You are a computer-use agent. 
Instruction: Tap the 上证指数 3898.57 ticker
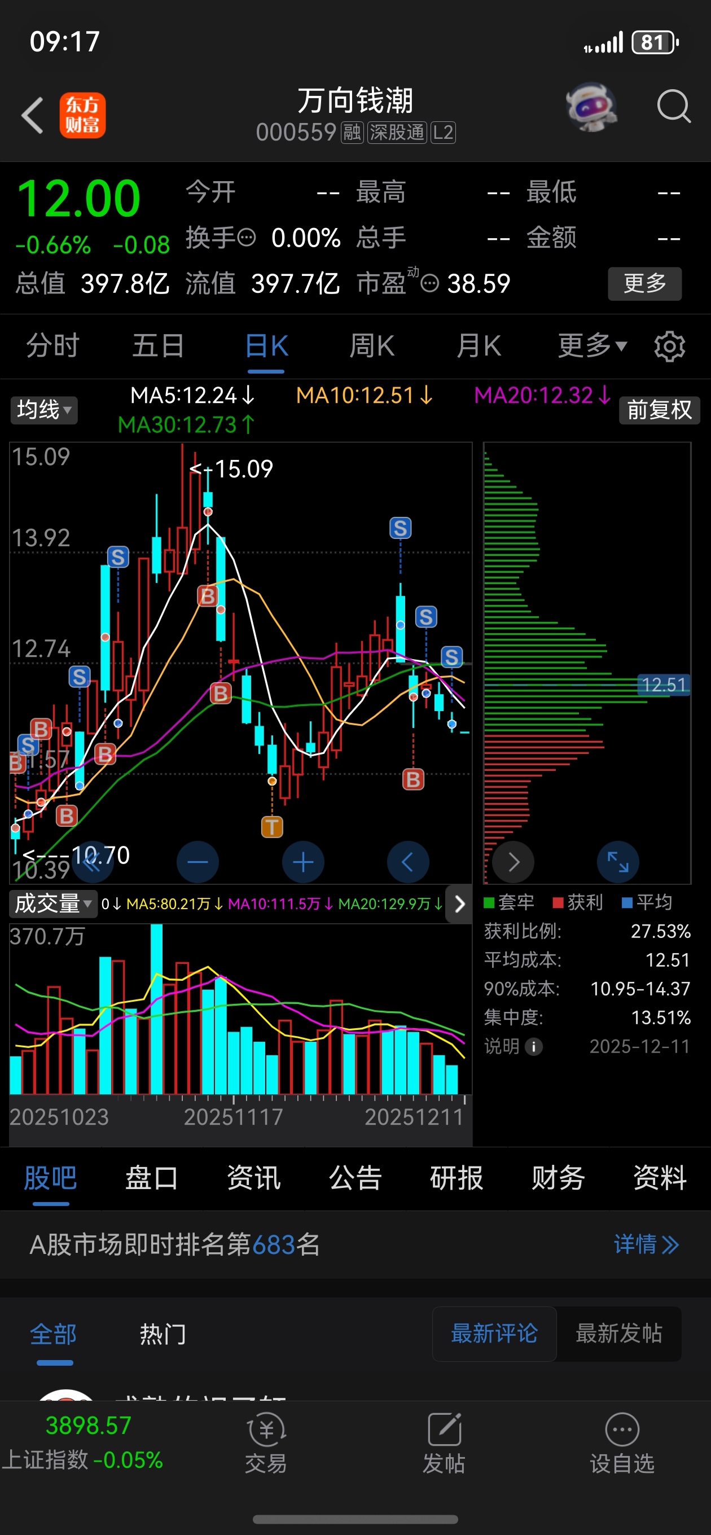pos(82,1442)
